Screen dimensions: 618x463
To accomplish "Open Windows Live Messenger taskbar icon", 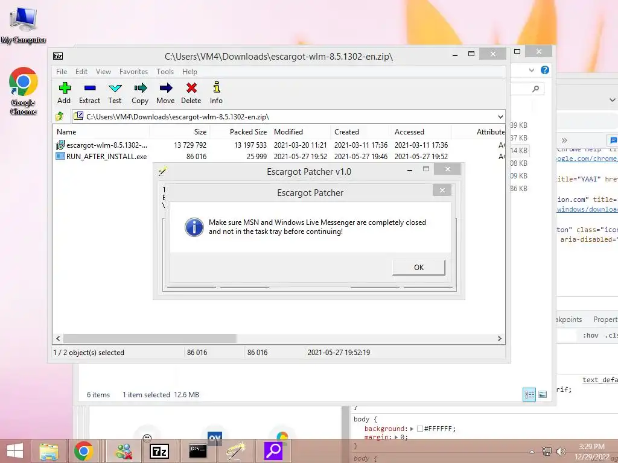I will click(x=124, y=451).
